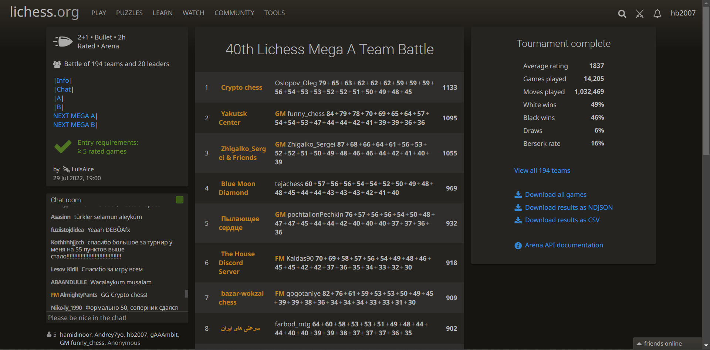This screenshot has width=710, height=350.
Task: Open Пылающее сердце team
Action: pyautogui.click(x=239, y=223)
